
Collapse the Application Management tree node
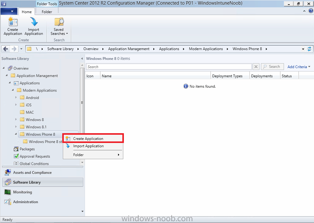tap(7, 75)
